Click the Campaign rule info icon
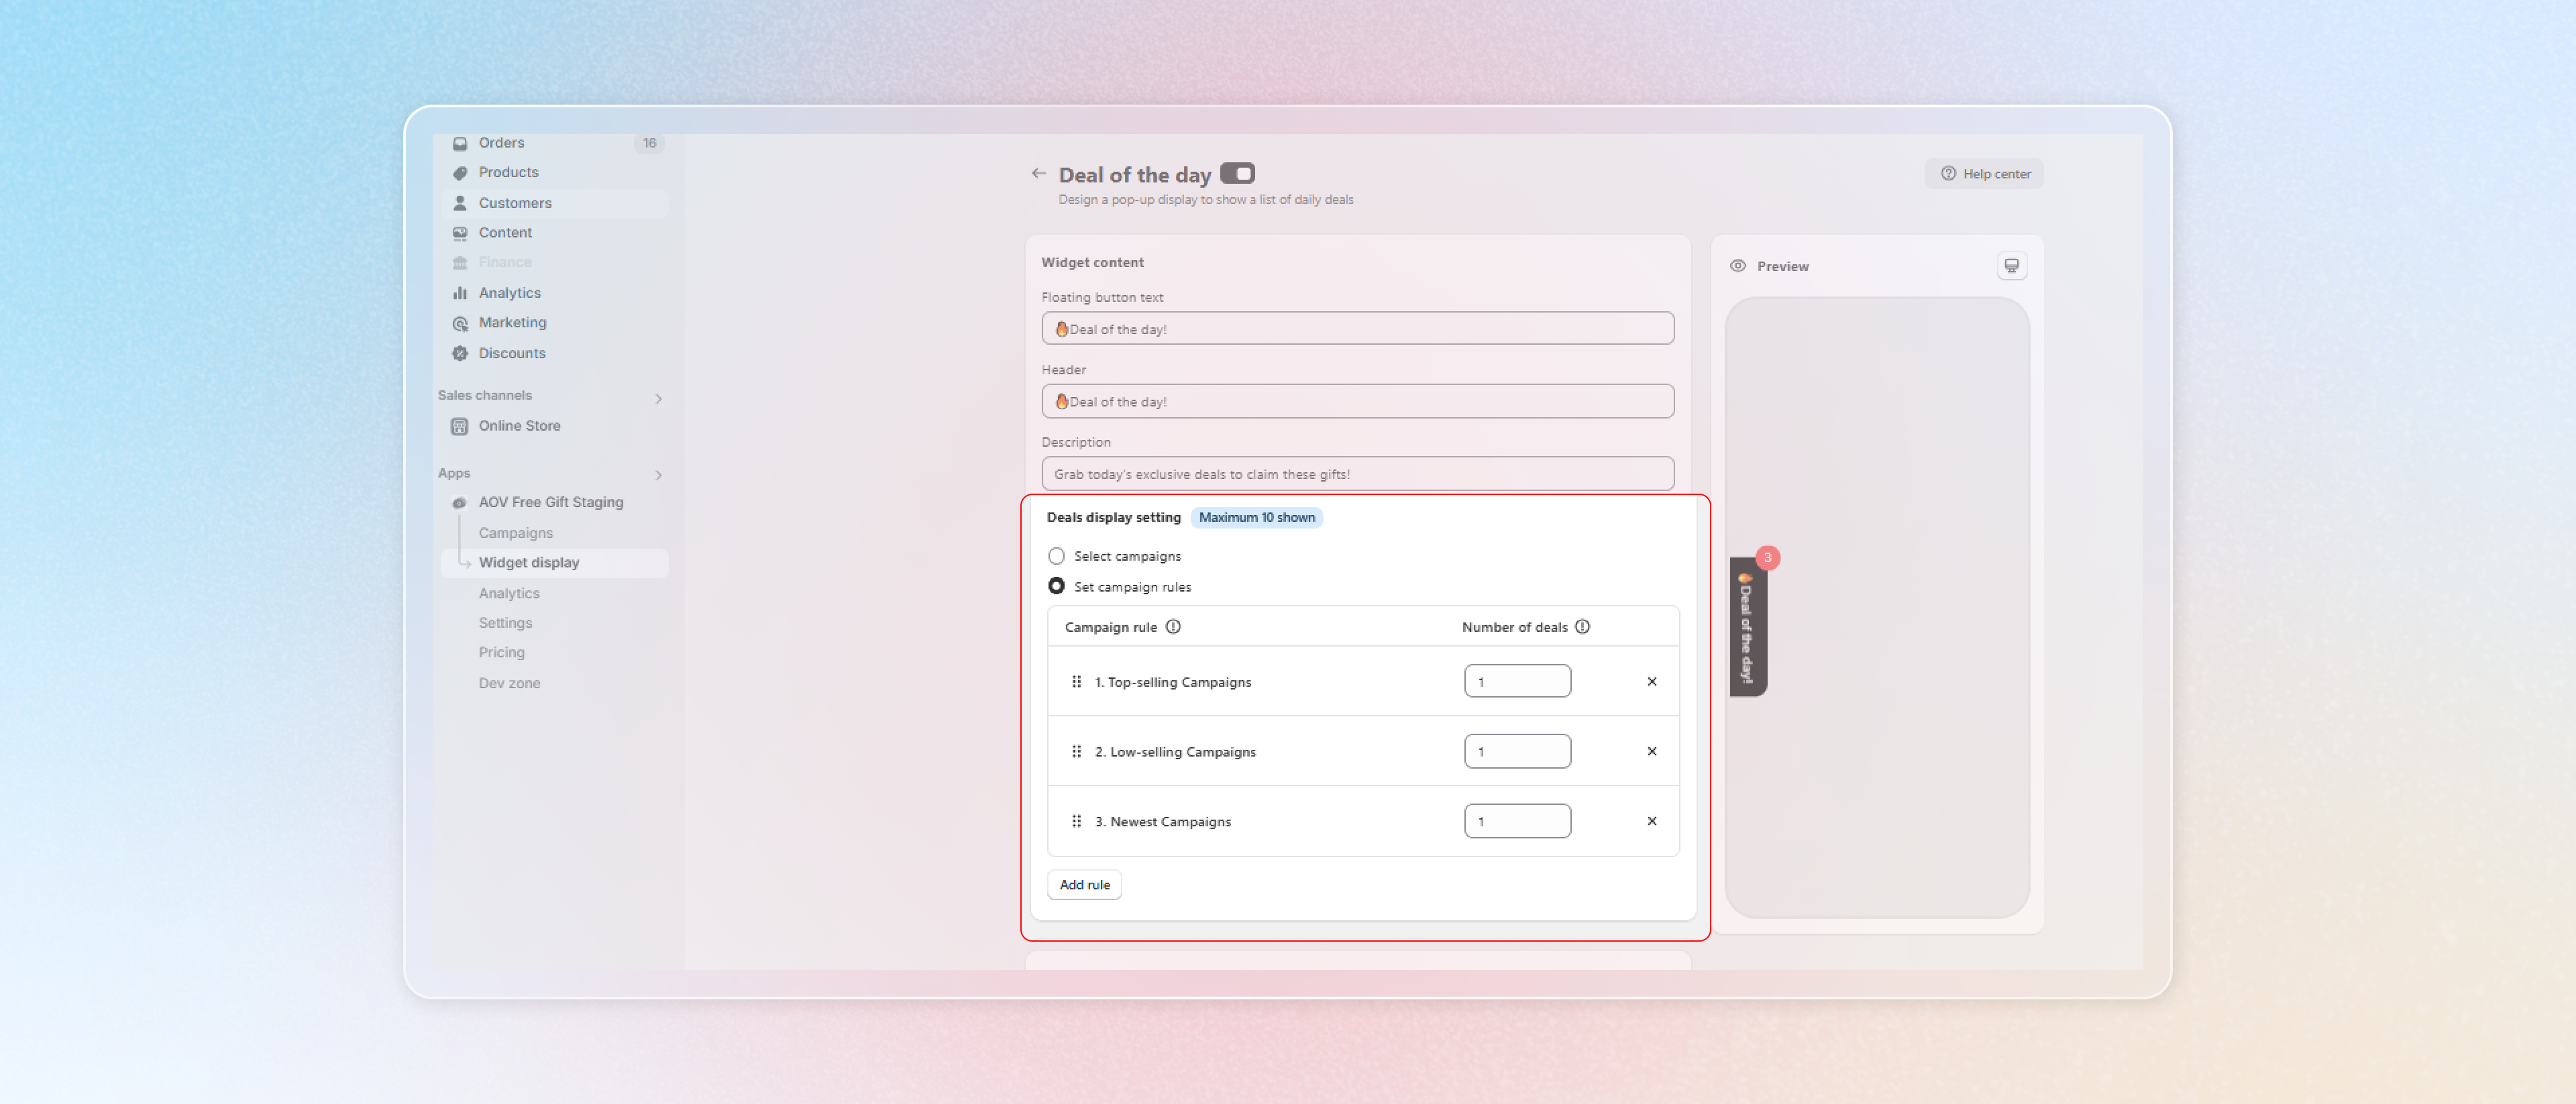2576x1104 pixels. coord(1173,627)
